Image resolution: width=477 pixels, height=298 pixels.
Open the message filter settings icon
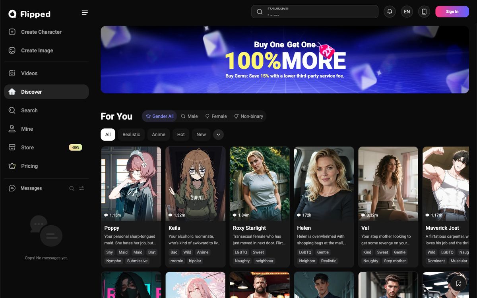pos(81,188)
